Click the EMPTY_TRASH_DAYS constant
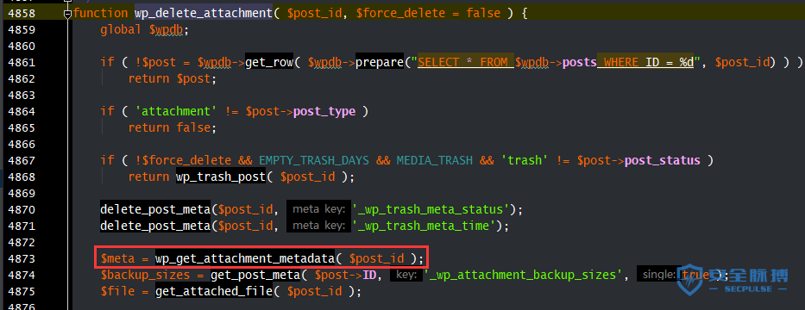 (314, 160)
